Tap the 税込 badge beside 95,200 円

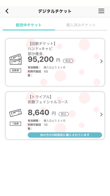(68, 61)
